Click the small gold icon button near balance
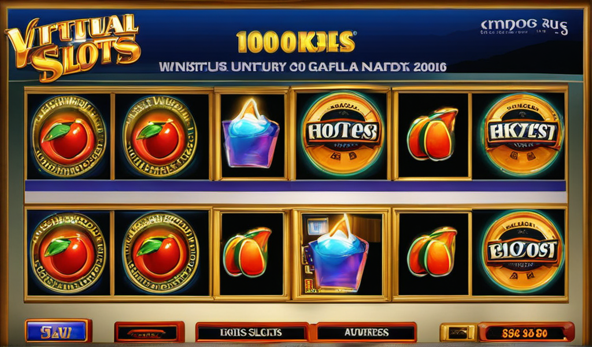The image size is (592, 347). pos(458,333)
